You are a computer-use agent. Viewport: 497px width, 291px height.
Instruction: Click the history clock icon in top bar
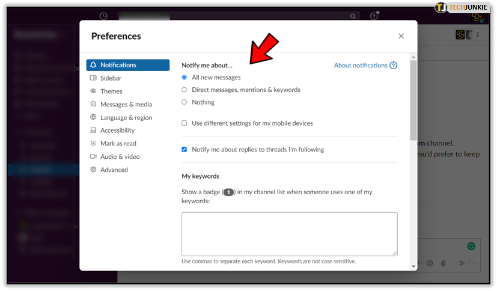pyautogui.click(x=103, y=16)
